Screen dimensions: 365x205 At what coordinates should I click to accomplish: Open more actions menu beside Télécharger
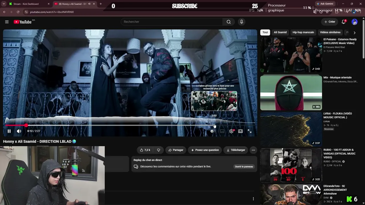click(253, 150)
